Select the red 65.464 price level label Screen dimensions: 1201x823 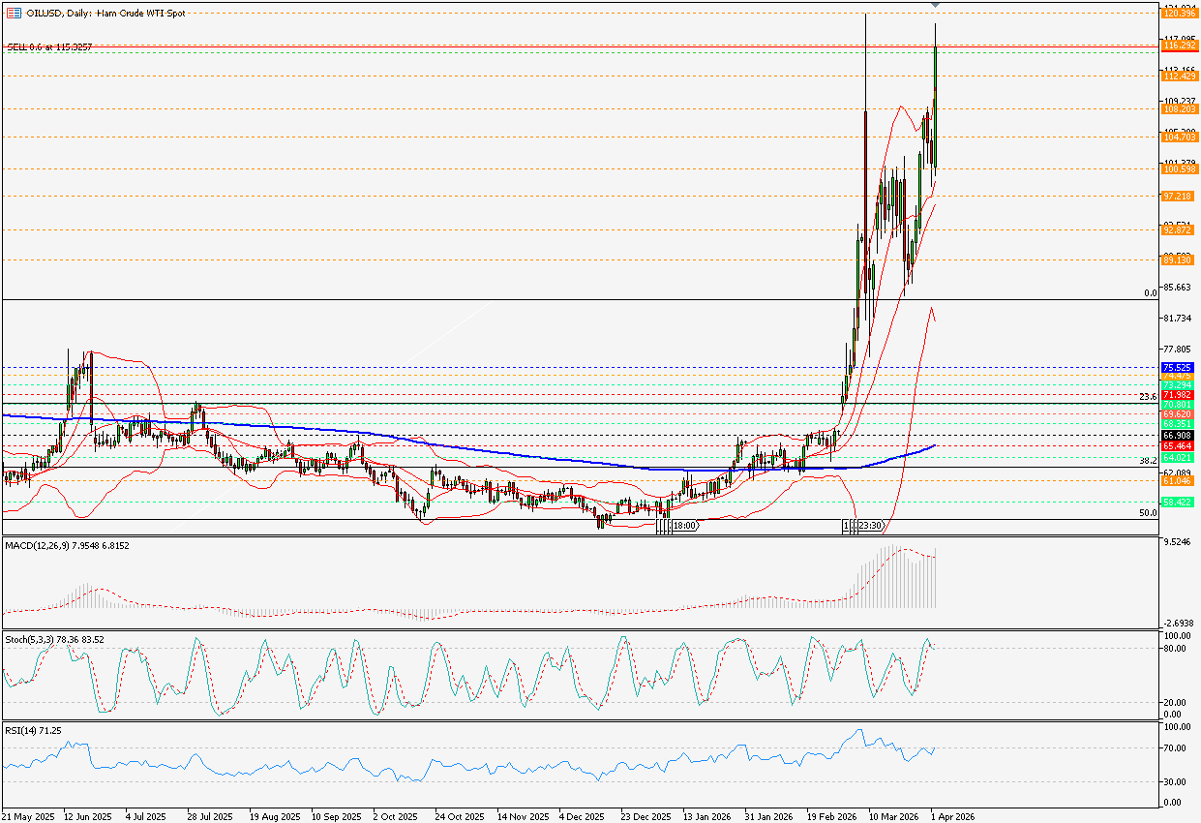[1177, 446]
